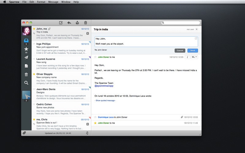
Task: Open the search icon in sidebar
Action: [26, 83]
